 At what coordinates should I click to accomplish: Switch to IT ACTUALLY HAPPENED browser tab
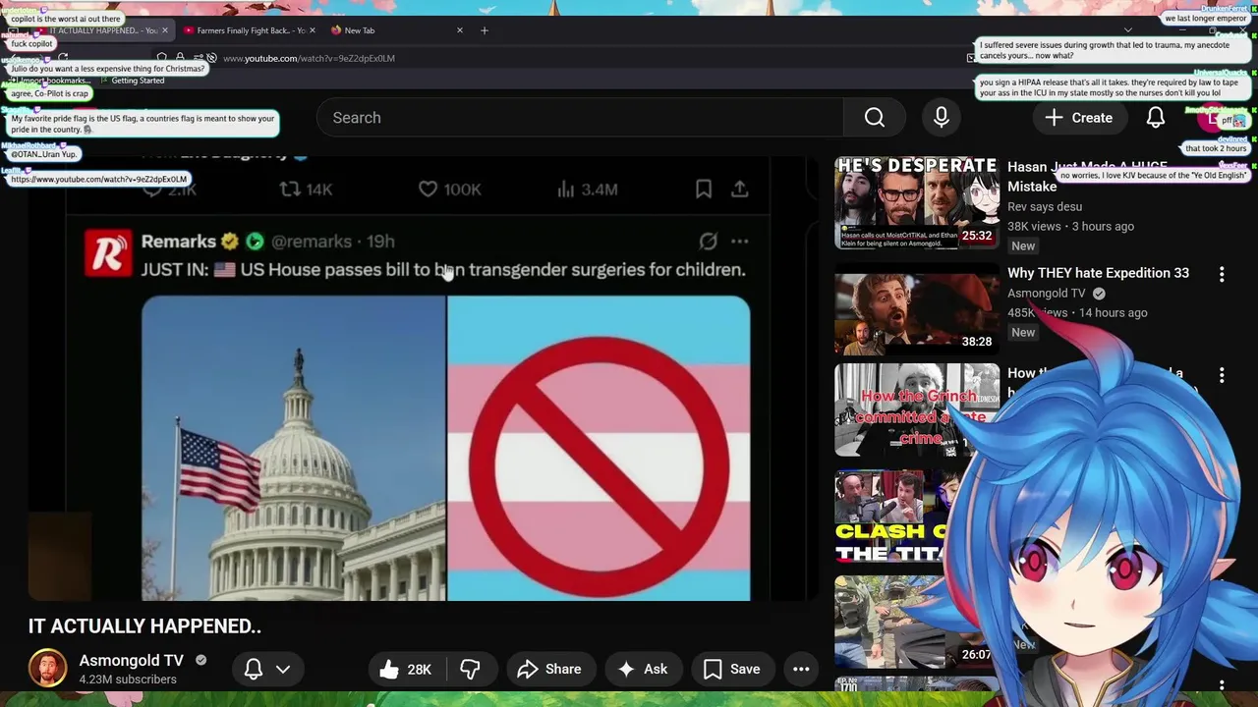tap(104, 30)
